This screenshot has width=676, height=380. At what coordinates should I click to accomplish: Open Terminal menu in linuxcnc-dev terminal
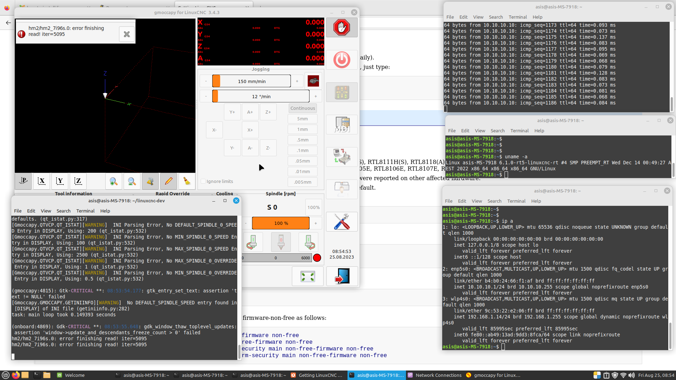[85, 211]
